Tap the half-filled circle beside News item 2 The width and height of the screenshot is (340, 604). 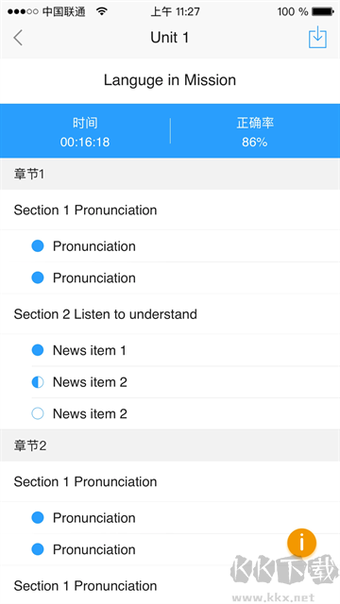pos(38,382)
